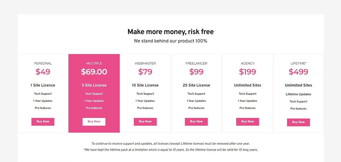The width and height of the screenshot is (341, 162).
Task: Click the 25 Site License label
Action: tap(196, 85)
